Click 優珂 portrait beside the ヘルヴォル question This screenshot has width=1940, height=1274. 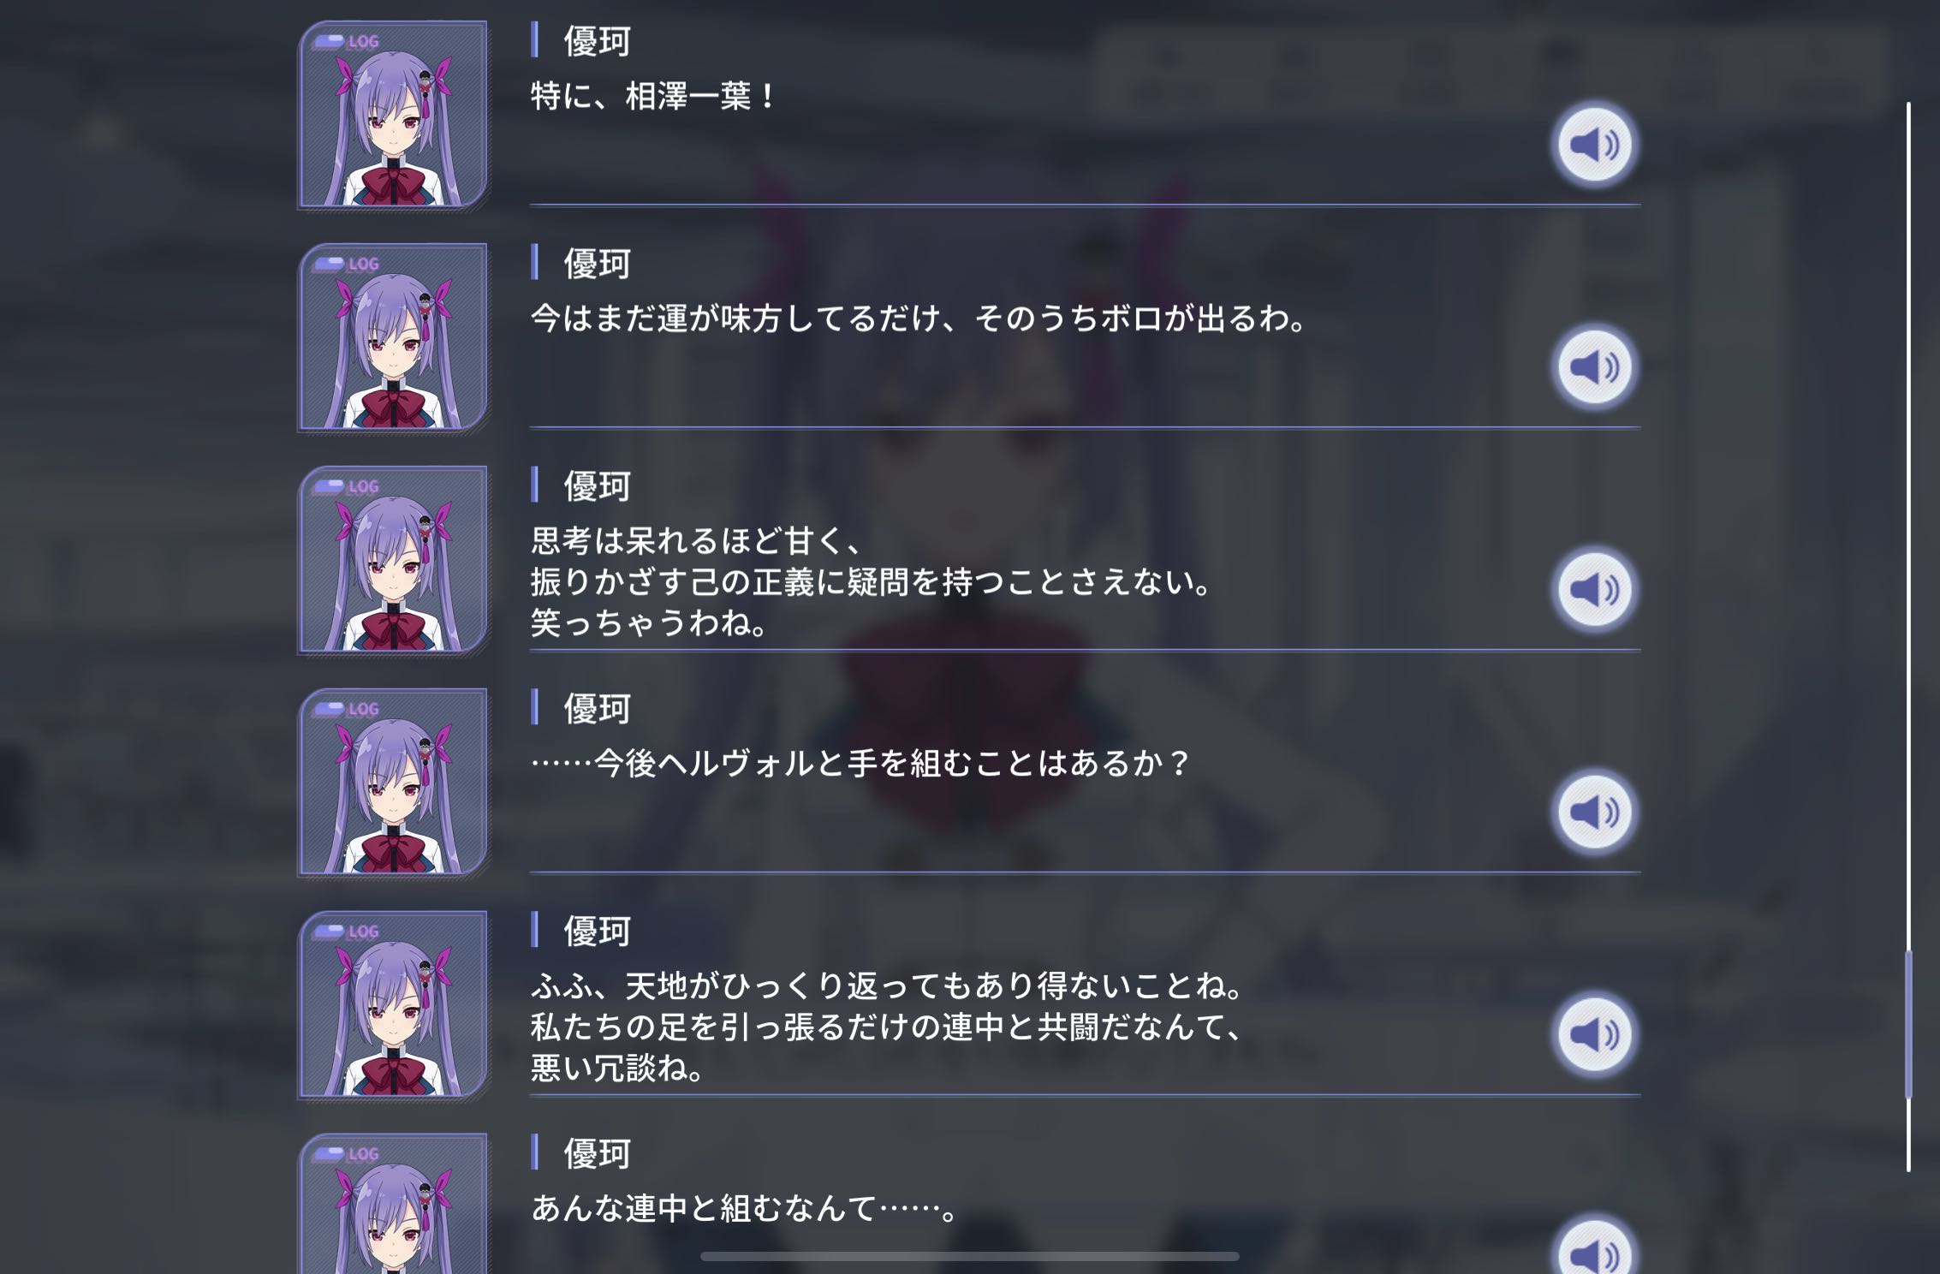[x=392, y=783]
